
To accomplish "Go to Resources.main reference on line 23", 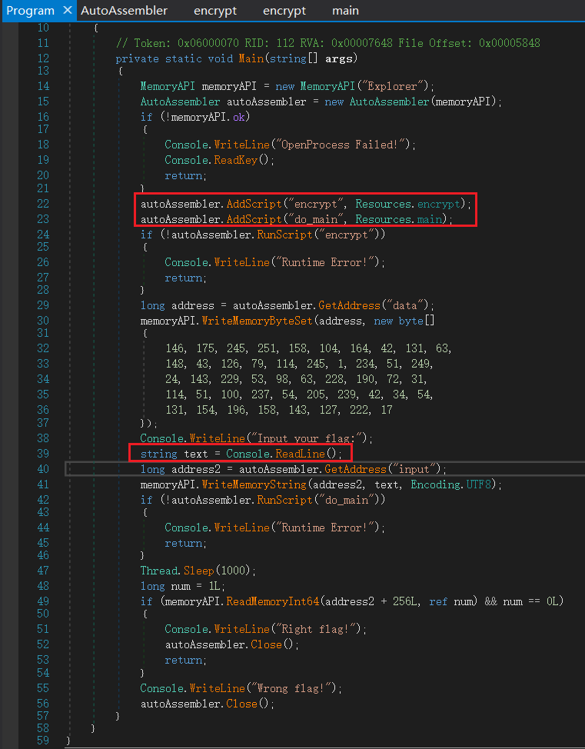I will (434, 219).
